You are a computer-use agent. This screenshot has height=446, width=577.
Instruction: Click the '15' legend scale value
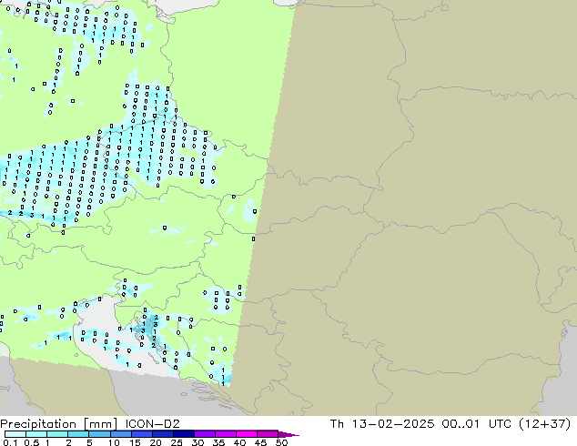tap(135, 442)
